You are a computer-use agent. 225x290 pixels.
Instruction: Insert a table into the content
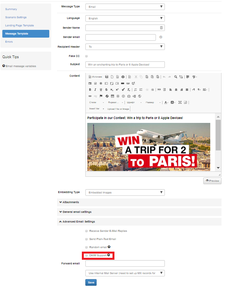112,96
